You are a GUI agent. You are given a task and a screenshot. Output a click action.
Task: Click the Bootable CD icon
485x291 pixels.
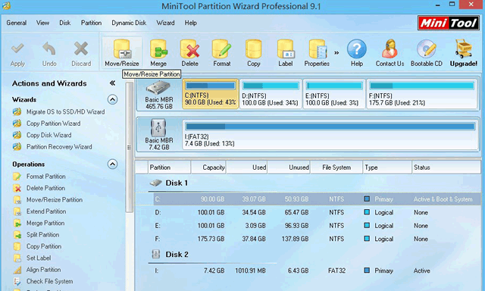pyautogui.click(x=426, y=48)
